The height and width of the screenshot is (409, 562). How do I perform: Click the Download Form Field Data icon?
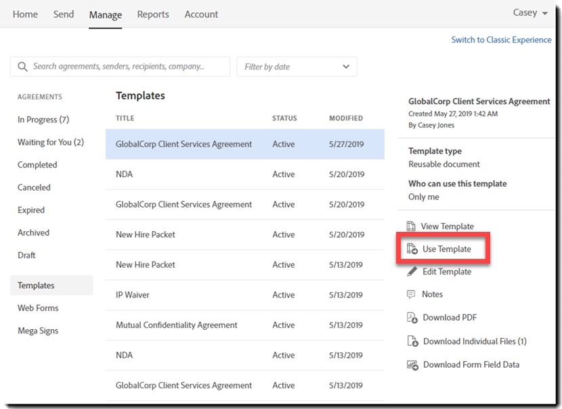412,365
